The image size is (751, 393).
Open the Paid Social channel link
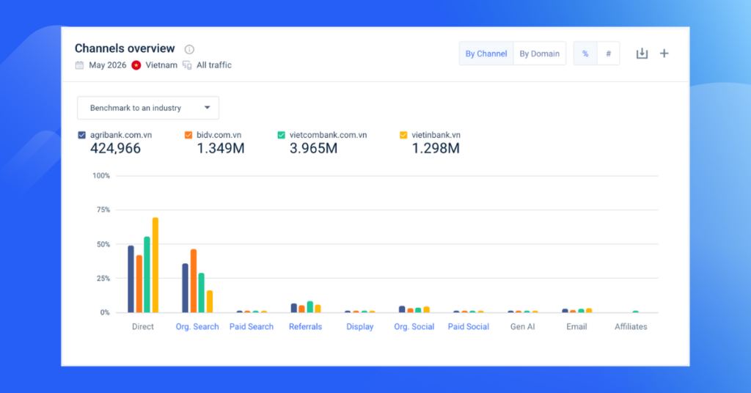469,326
